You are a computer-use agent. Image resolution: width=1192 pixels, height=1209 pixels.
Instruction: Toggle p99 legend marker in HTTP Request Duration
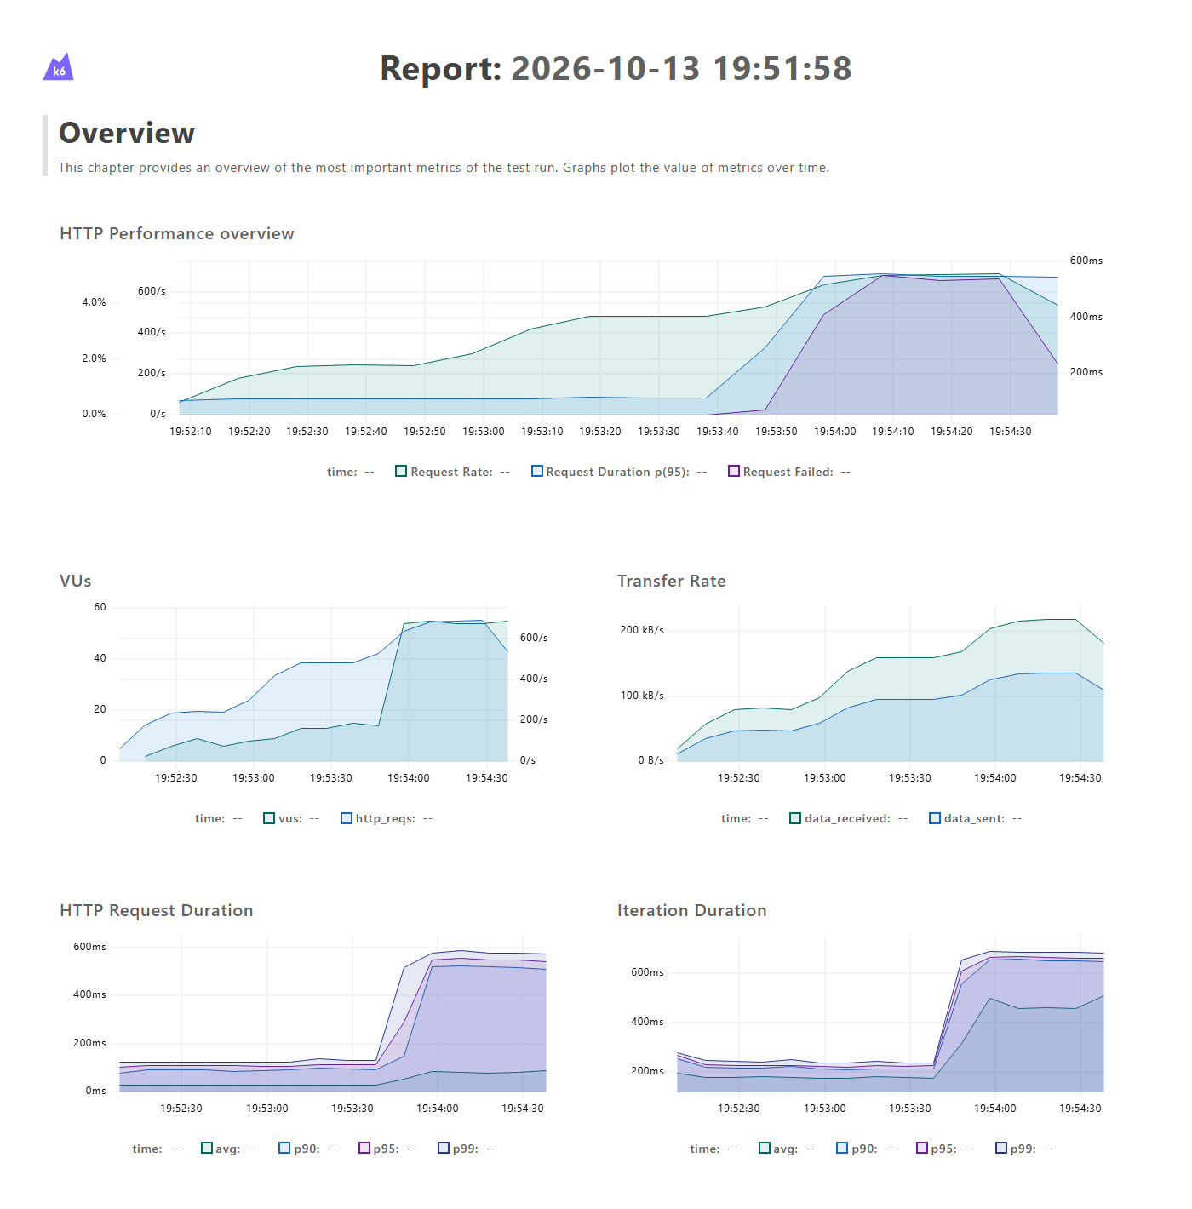click(x=444, y=1148)
